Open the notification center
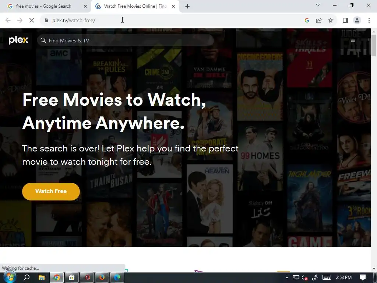 363,277
